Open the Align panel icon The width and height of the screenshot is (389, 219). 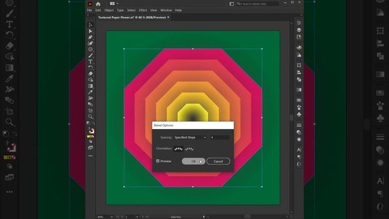coord(299,72)
